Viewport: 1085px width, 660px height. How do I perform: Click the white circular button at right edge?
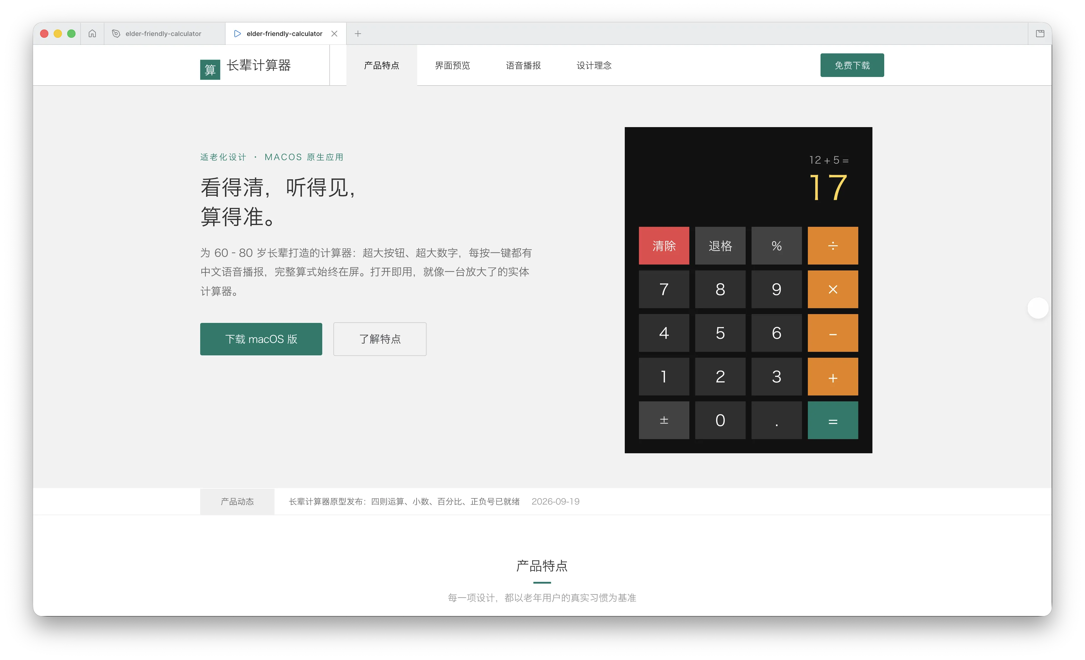[1038, 308]
